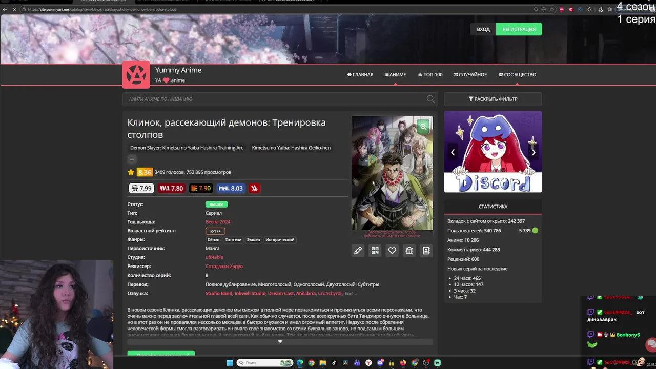The height and width of the screenshot is (369, 656).
Task: Click the red YA rating badge
Action: point(254,188)
